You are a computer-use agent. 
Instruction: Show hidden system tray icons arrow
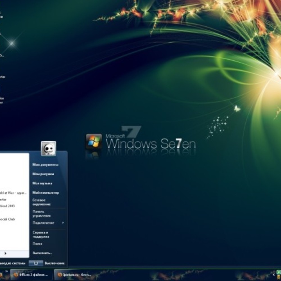click(x=273, y=275)
